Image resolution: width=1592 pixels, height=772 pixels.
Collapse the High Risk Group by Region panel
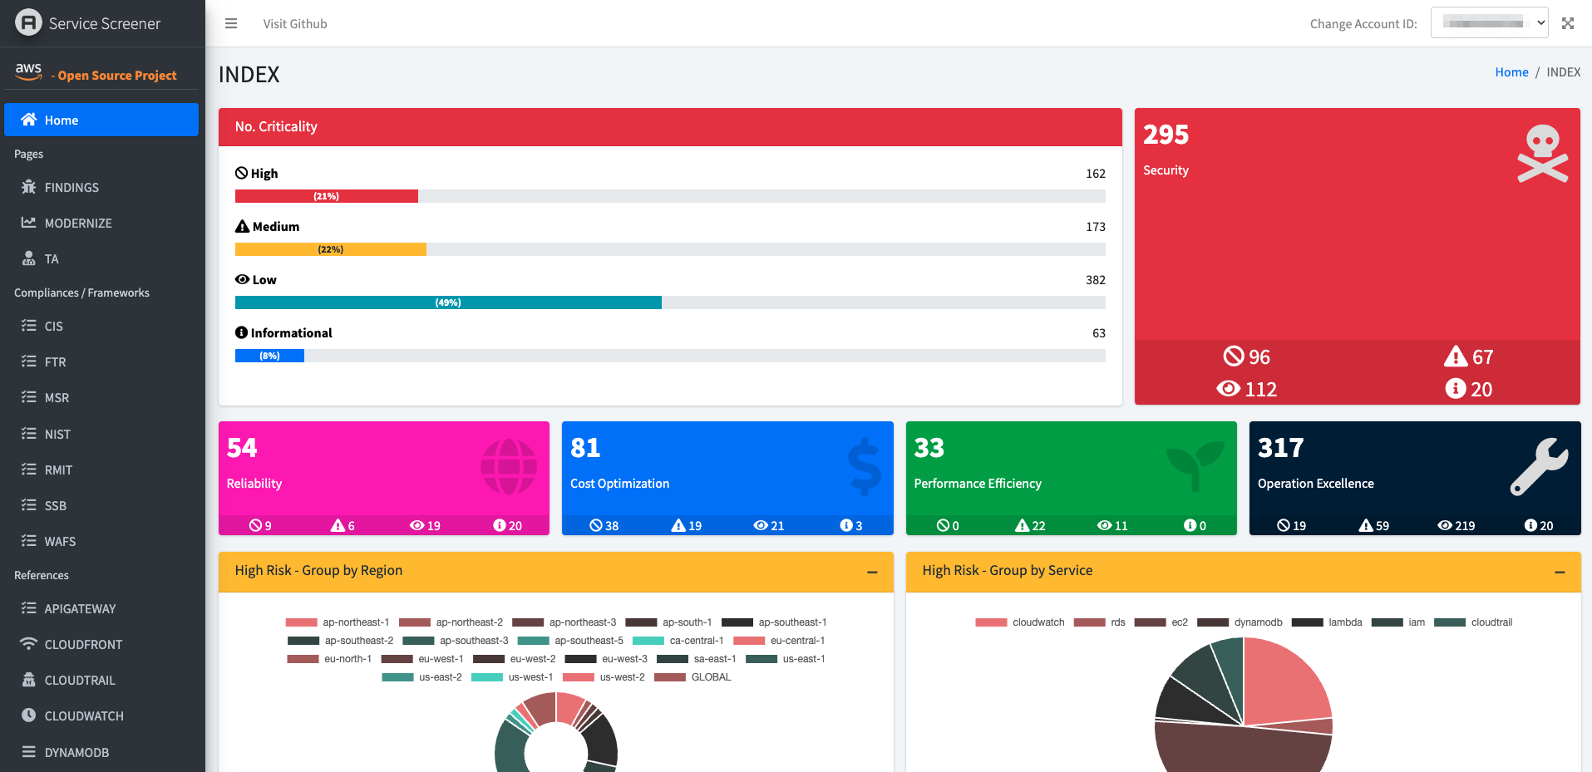[x=872, y=572]
